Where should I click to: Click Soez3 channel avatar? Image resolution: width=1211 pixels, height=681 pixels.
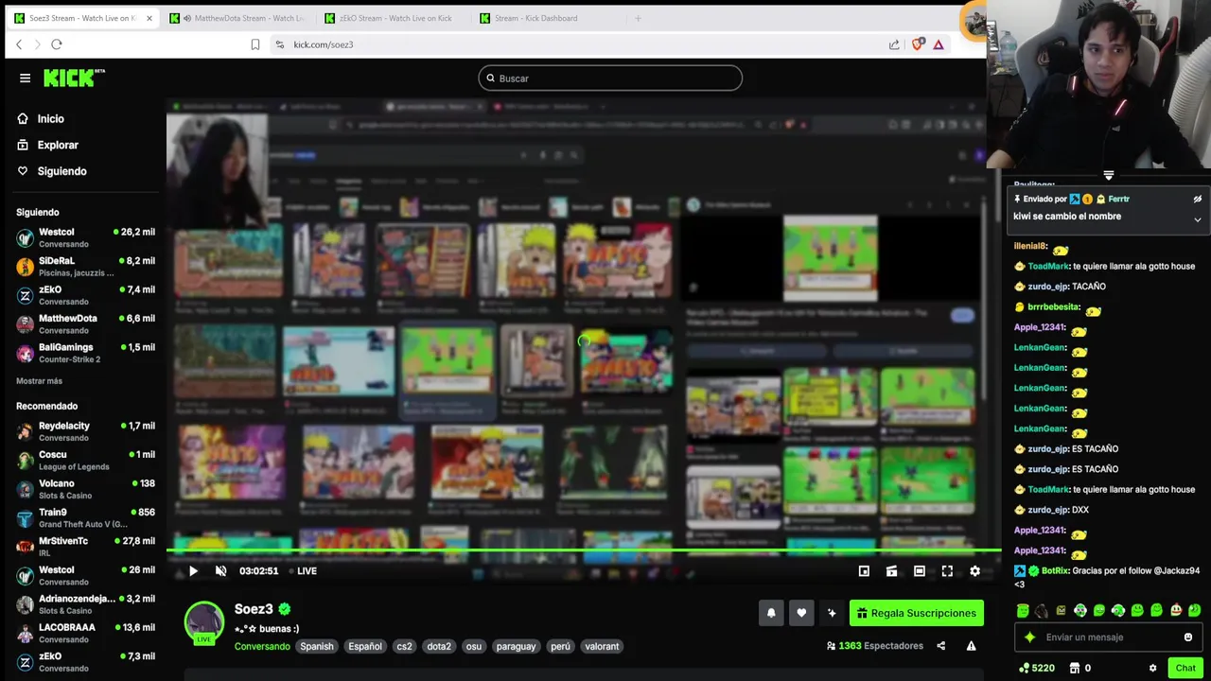[x=203, y=621]
